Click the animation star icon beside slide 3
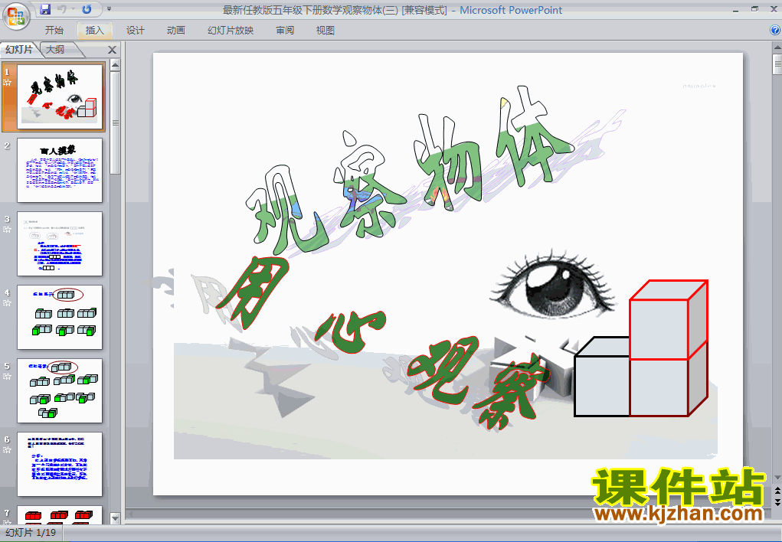The height and width of the screenshot is (542, 782). pos(7,230)
